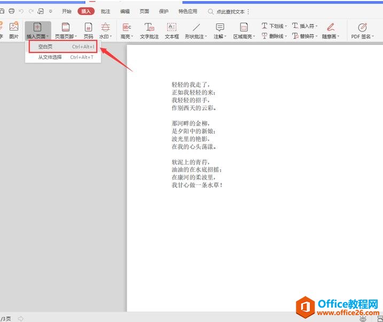Switch to the 保护 tab
This screenshot has height=322, width=383.
[163, 11]
